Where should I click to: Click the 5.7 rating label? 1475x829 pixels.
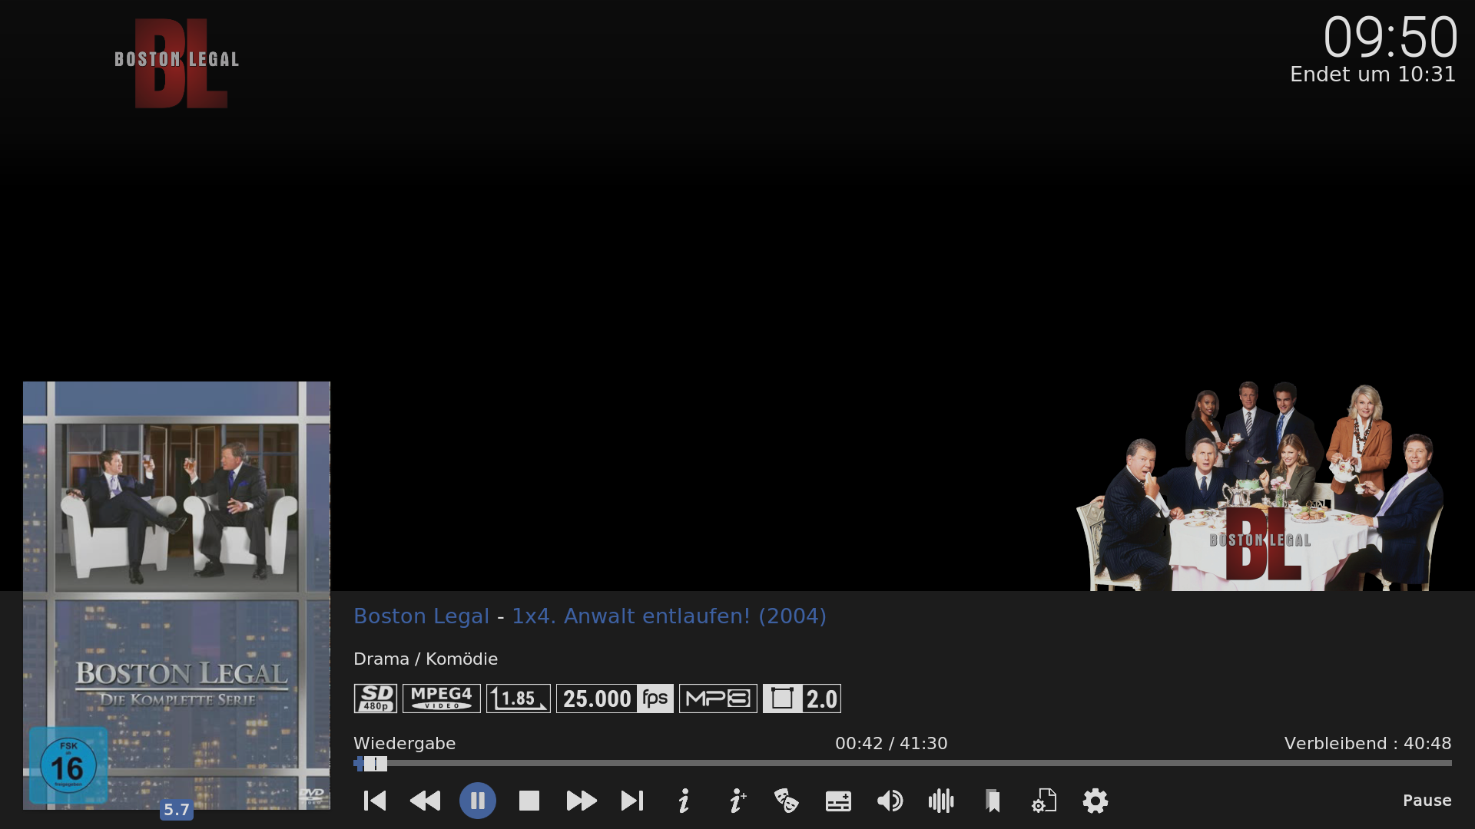177,810
